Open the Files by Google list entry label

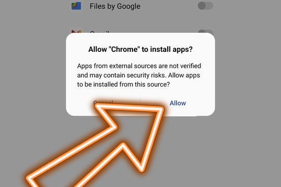tap(115, 6)
